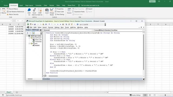The width and height of the screenshot is (173, 97).
Task: Click View Code icon in Project pane
Action: pos(28,33)
